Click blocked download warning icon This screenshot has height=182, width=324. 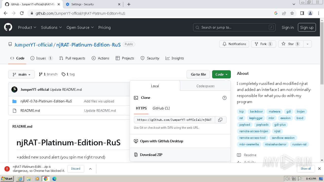tap(7, 169)
